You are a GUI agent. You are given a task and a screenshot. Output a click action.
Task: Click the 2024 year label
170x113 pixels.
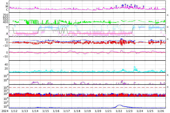[x=5, y=111]
